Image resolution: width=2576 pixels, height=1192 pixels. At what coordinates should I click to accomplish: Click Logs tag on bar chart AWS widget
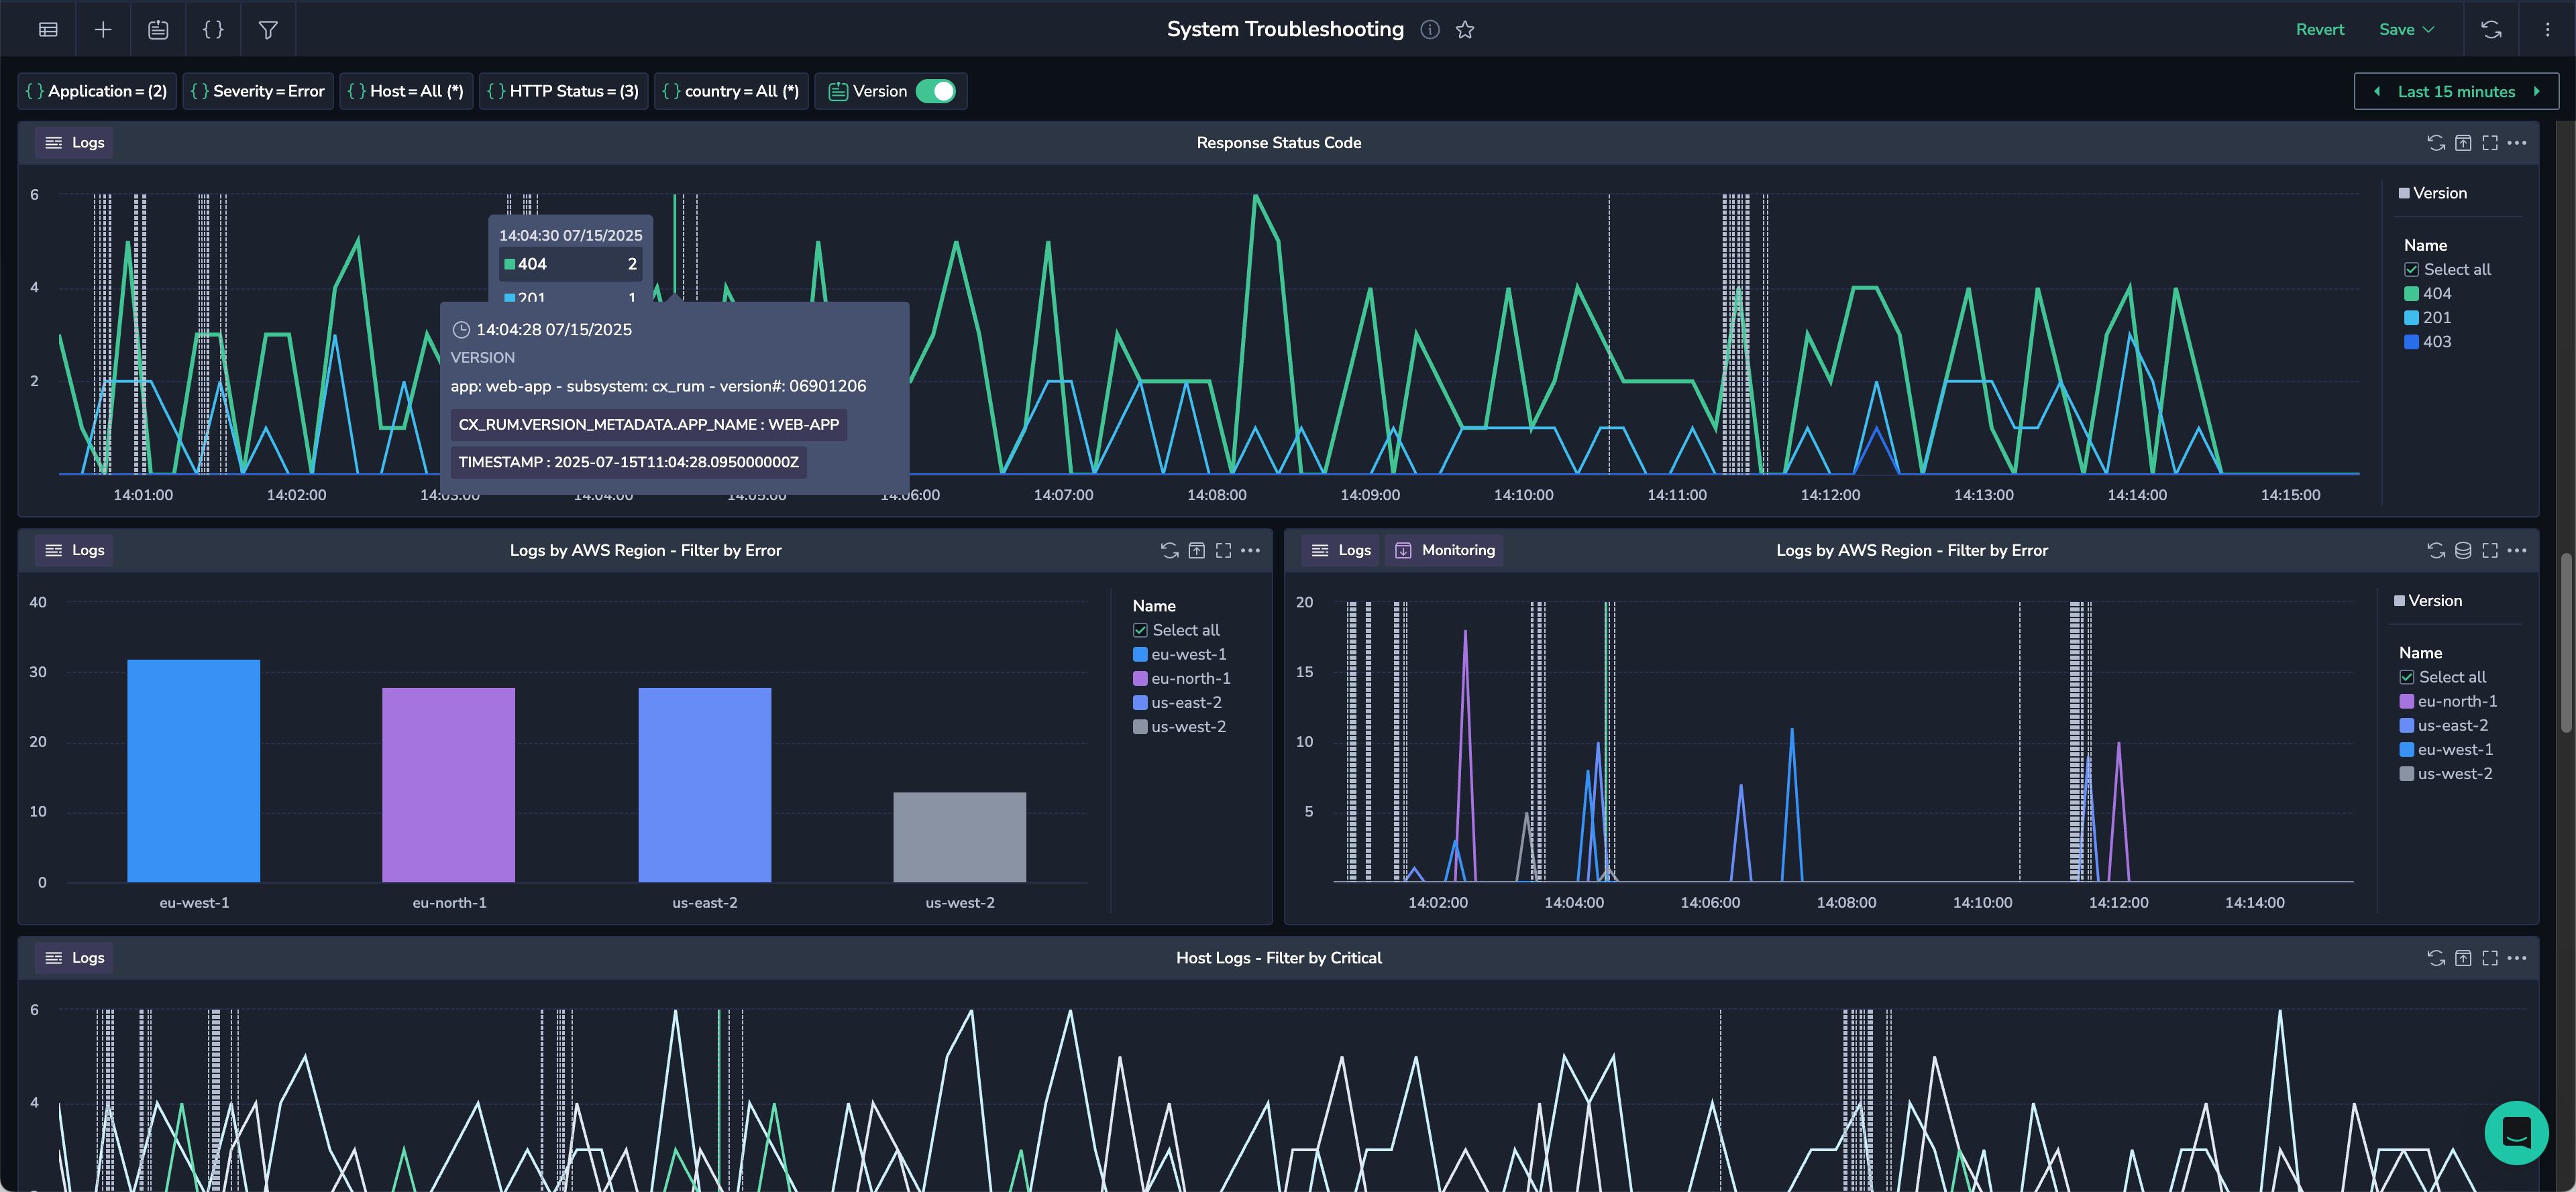[74, 550]
